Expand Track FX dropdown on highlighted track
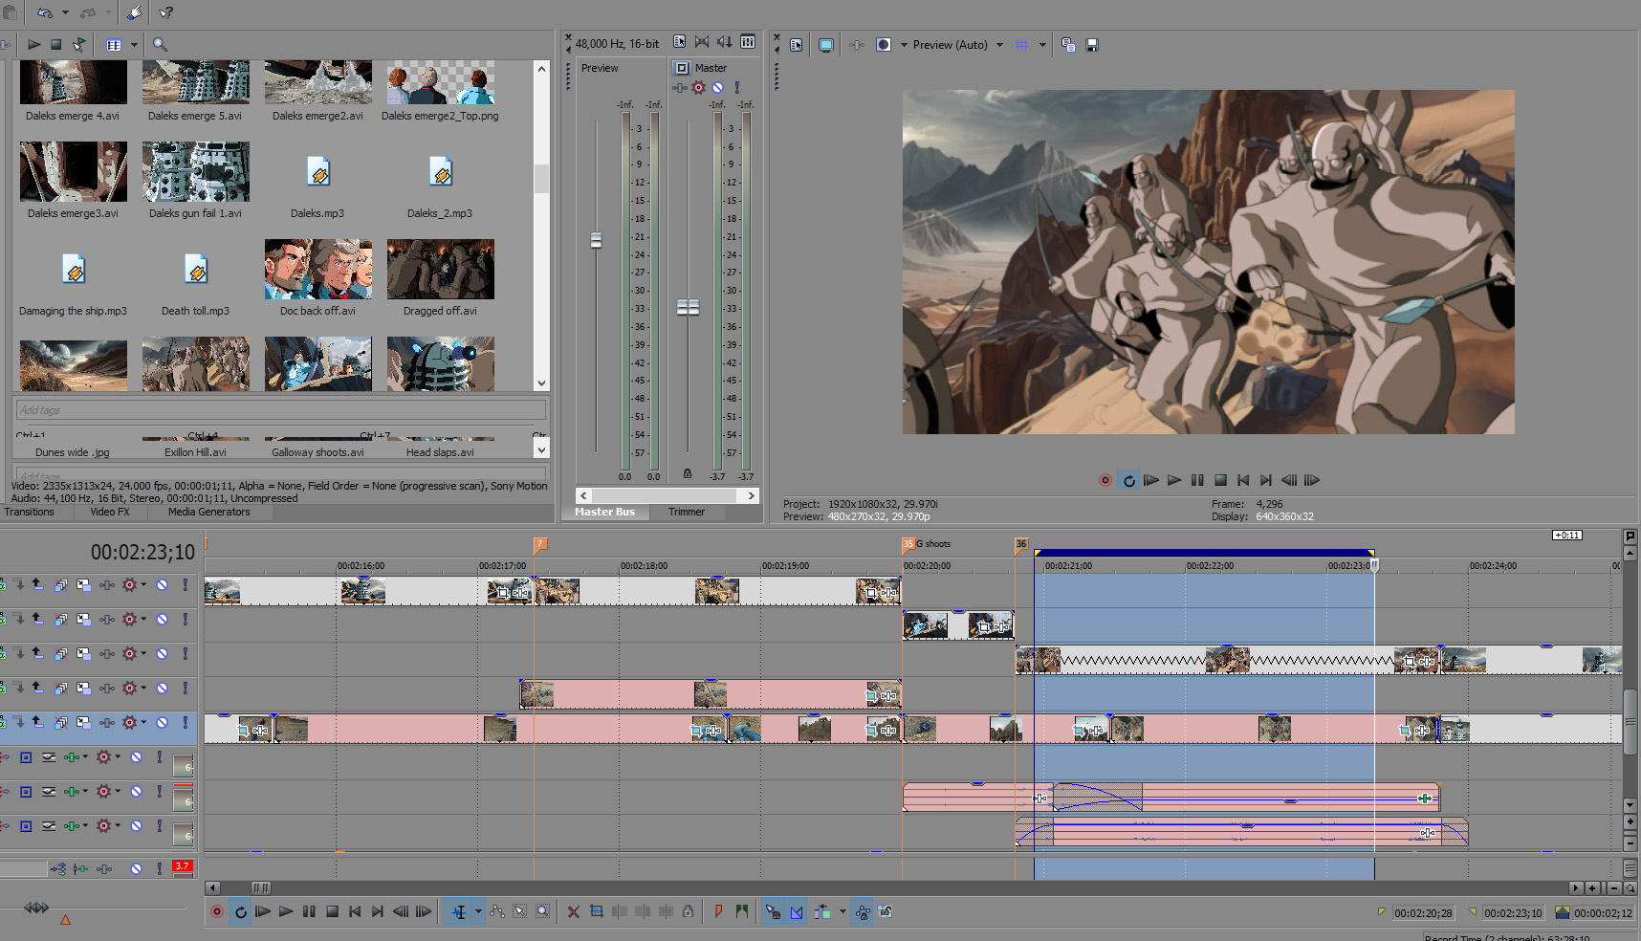 143,723
